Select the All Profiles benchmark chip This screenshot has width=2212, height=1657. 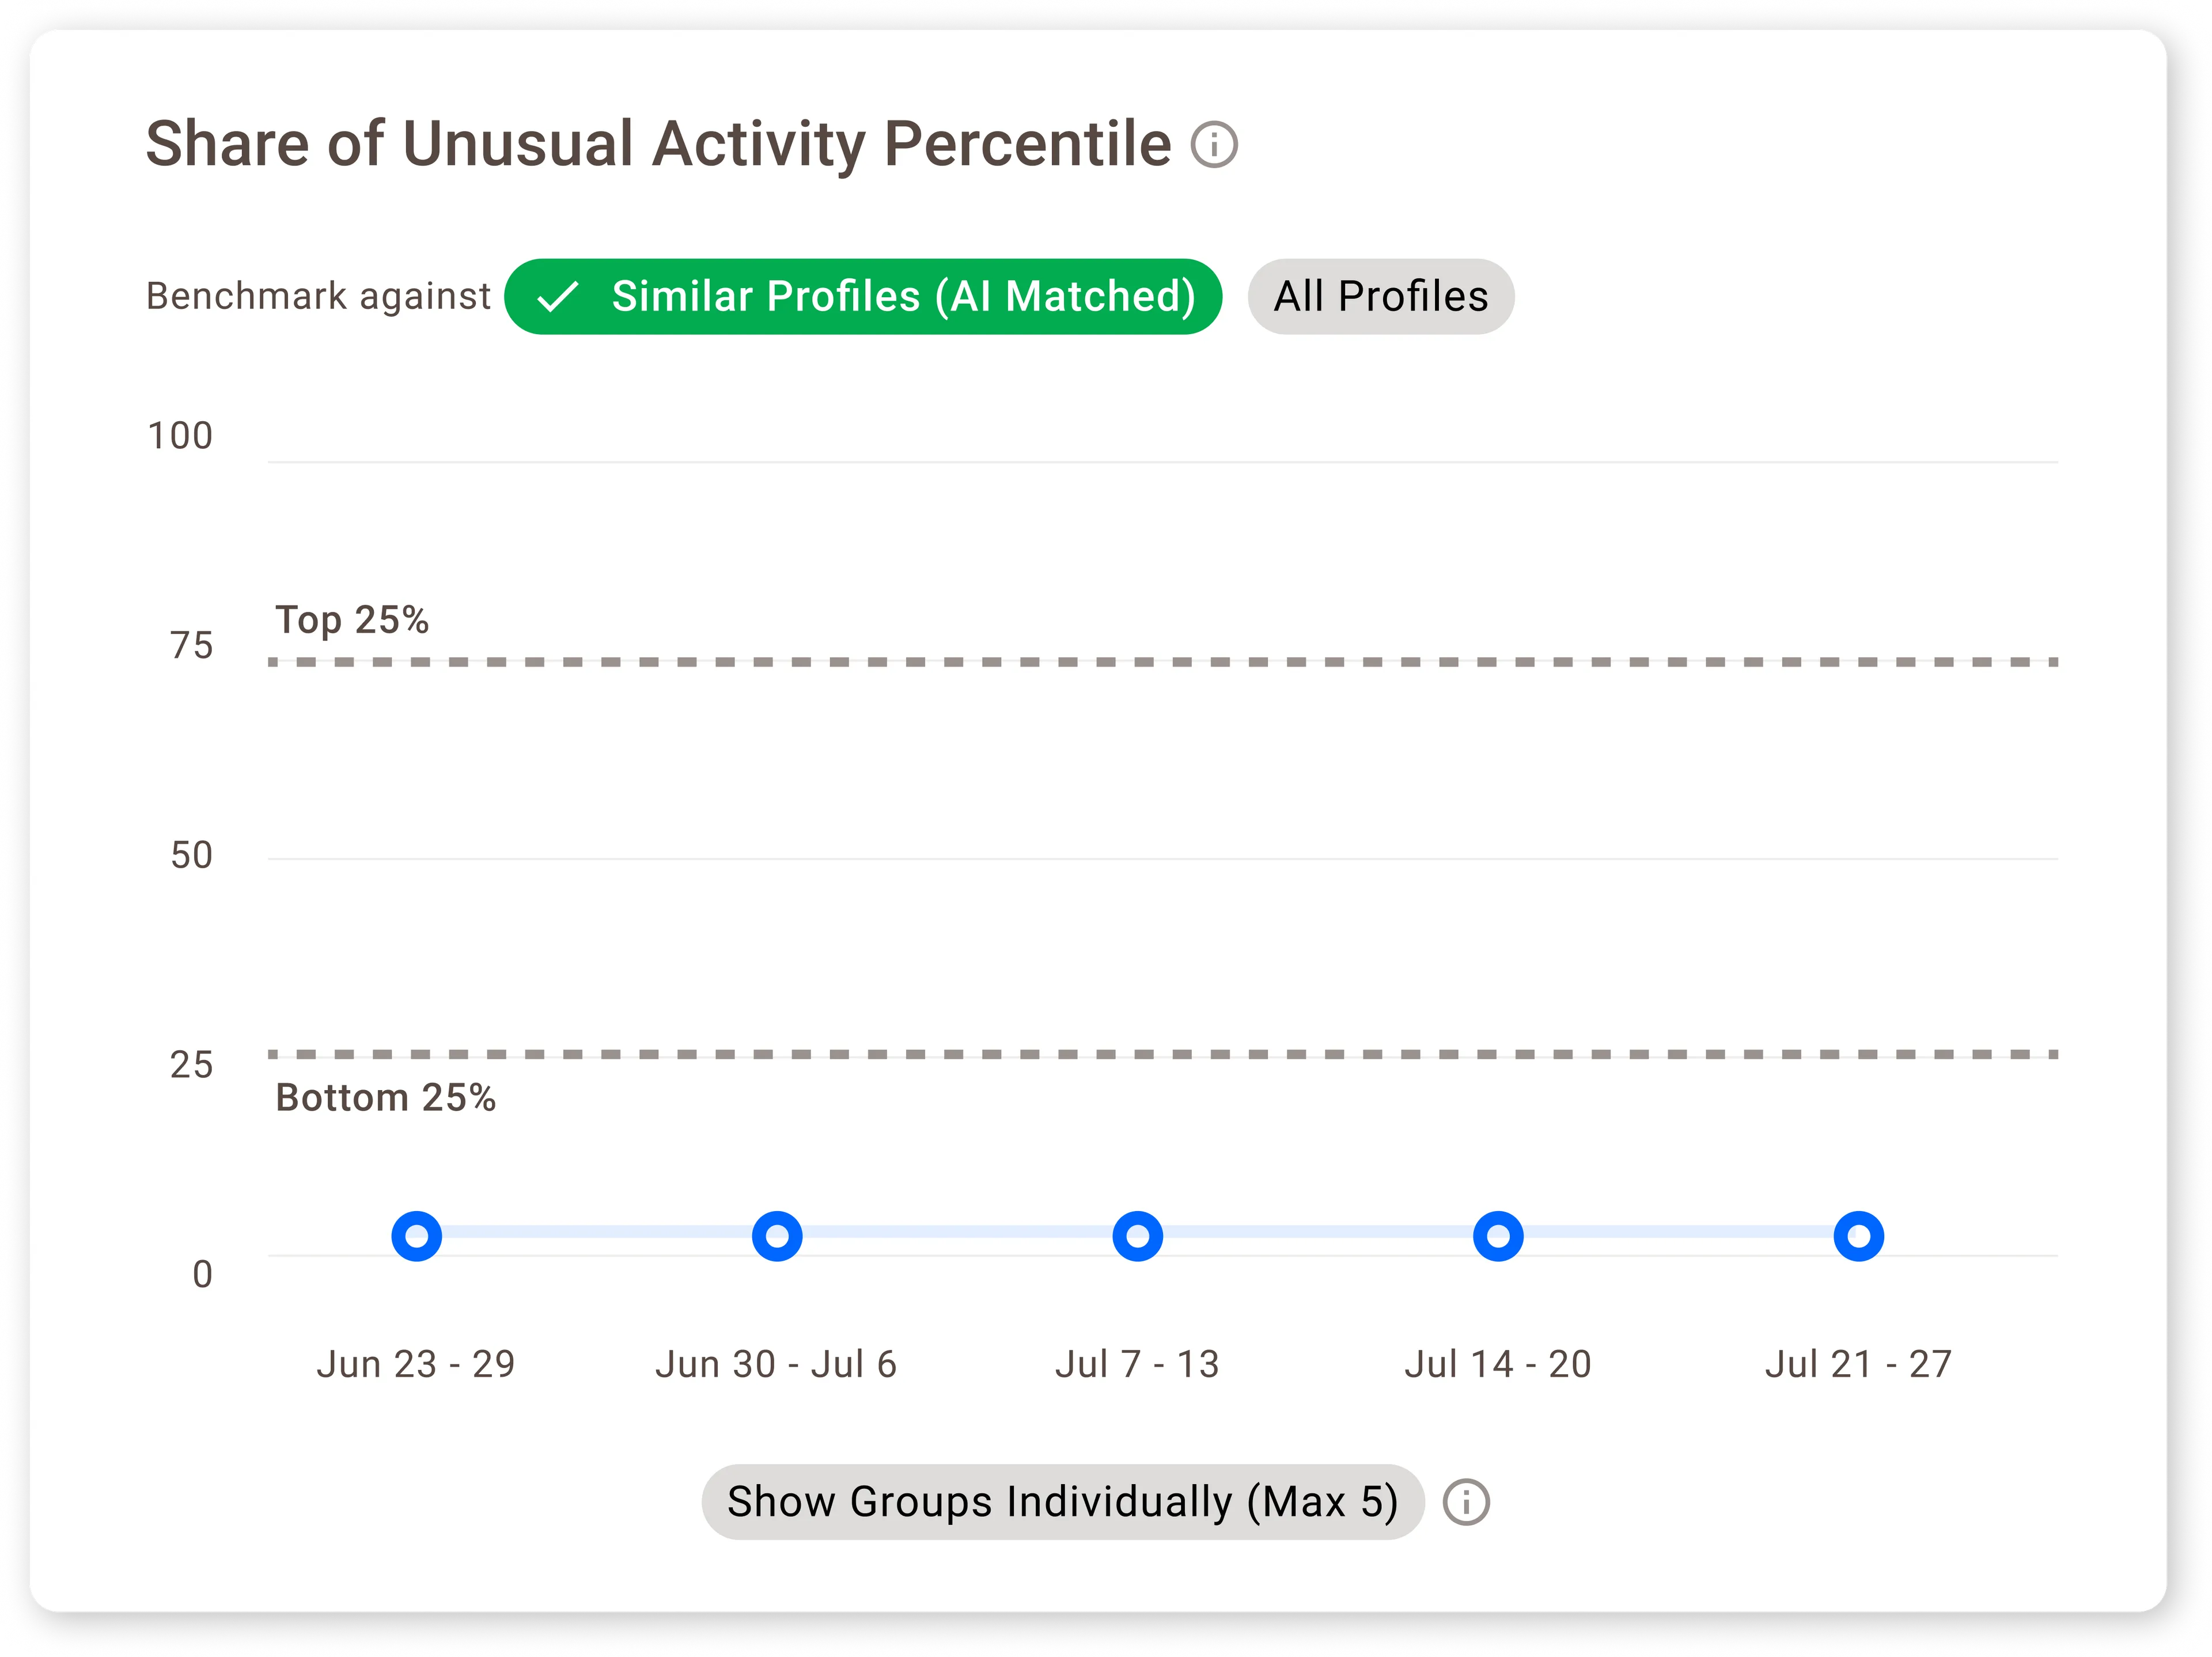(x=1380, y=296)
